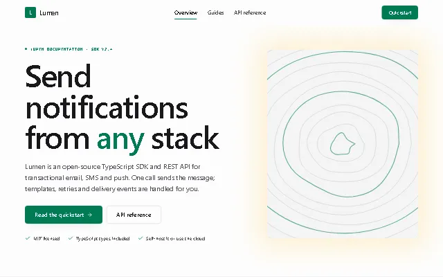Image resolution: width=443 pixels, height=277 pixels.
Task: Click the 'Lumen Documentation · SDK v2.4' eyebrow label
Action: (x=71, y=49)
